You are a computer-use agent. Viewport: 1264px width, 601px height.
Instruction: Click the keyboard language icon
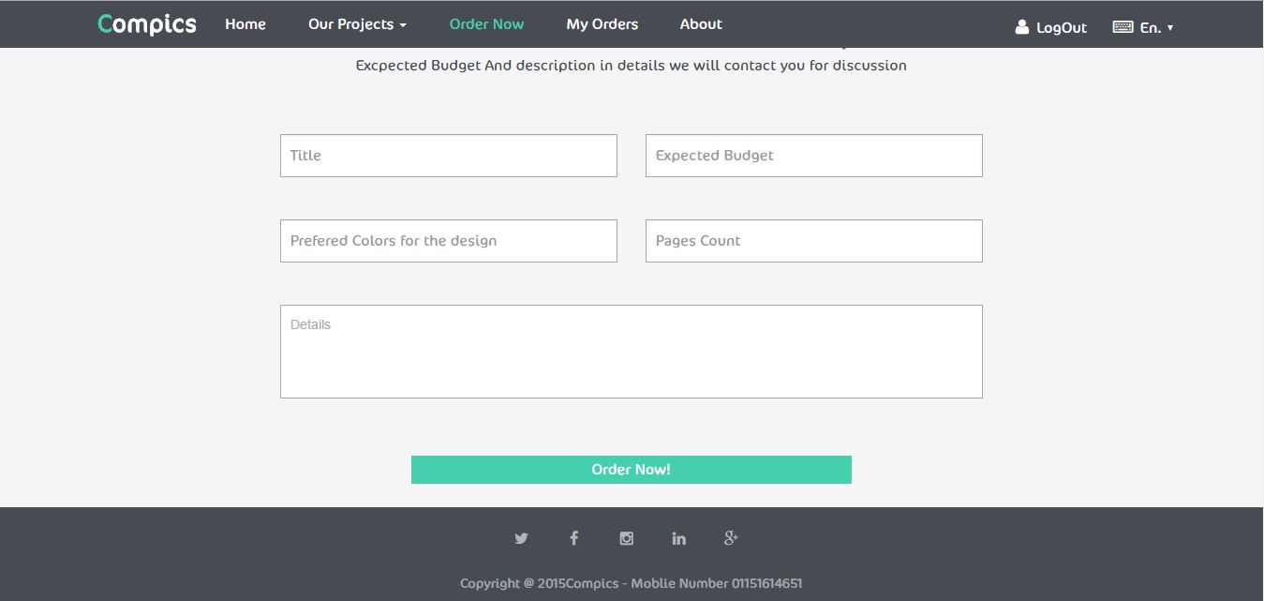click(x=1123, y=27)
